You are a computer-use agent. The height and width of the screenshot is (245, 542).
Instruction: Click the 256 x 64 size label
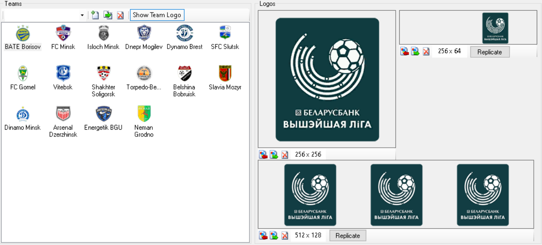(449, 51)
